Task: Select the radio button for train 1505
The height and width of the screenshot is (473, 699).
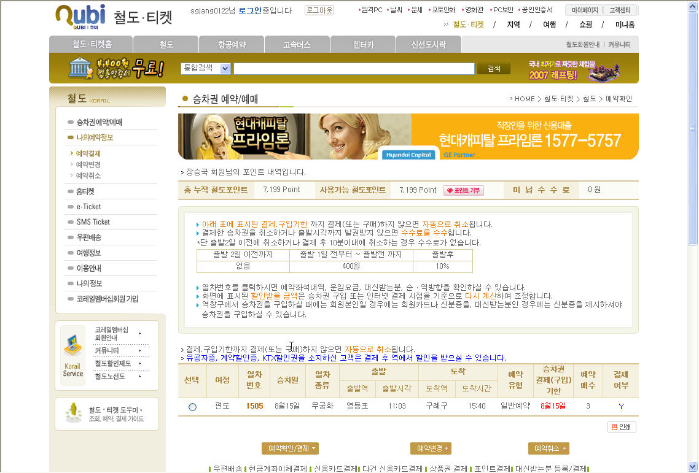Action: [x=192, y=407]
